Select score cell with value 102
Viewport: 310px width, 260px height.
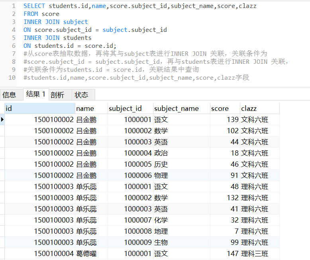coord(225,131)
